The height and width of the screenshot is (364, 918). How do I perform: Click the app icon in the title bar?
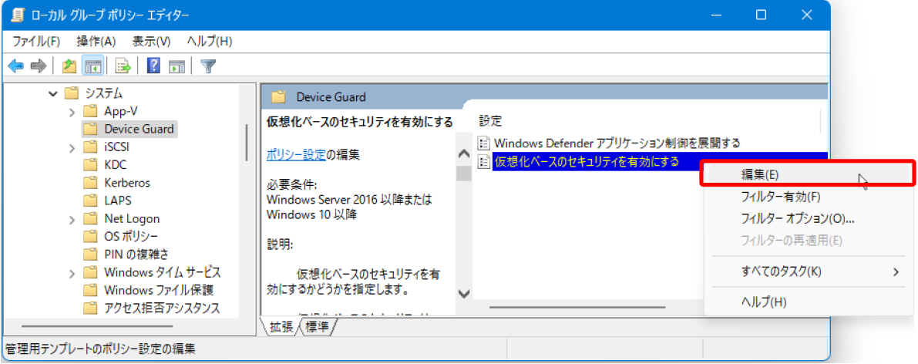coord(16,16)
